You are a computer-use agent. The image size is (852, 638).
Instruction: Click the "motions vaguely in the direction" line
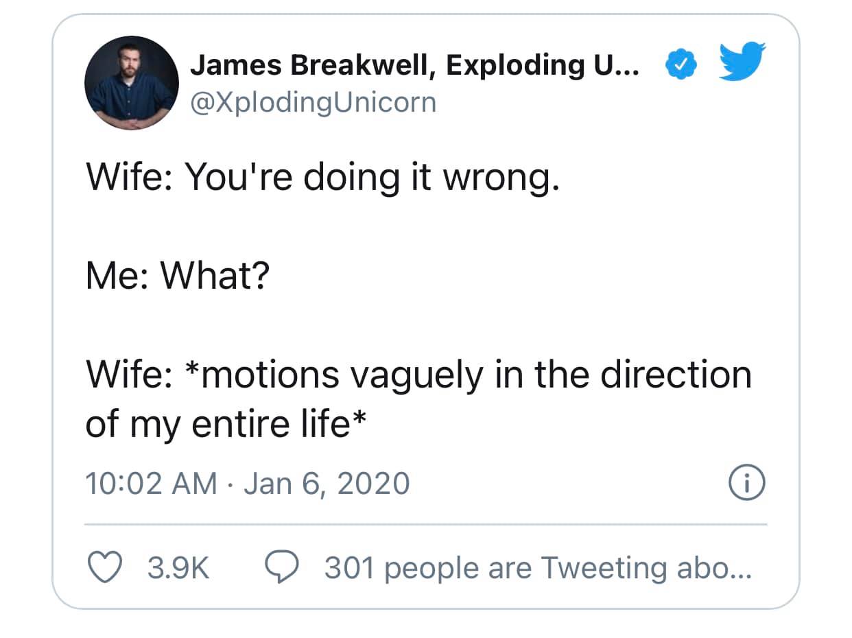tap(418, 375)
